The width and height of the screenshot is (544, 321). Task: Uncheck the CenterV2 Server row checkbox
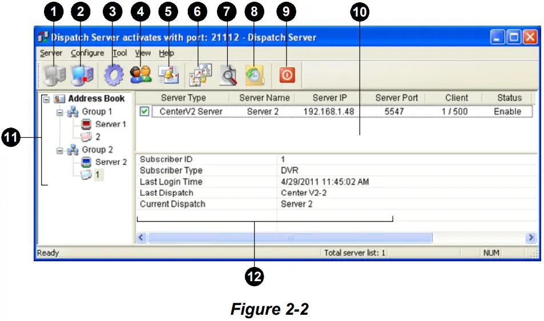click(144, 112)
